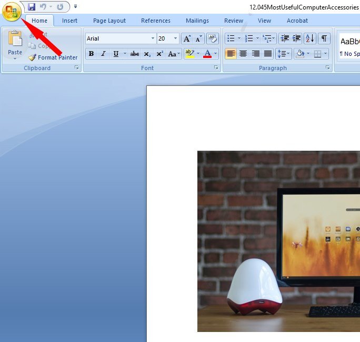The width and height of the screenshot is (360, 342).
Task: Click the No Spacing style button
Action: coord(349,46)
